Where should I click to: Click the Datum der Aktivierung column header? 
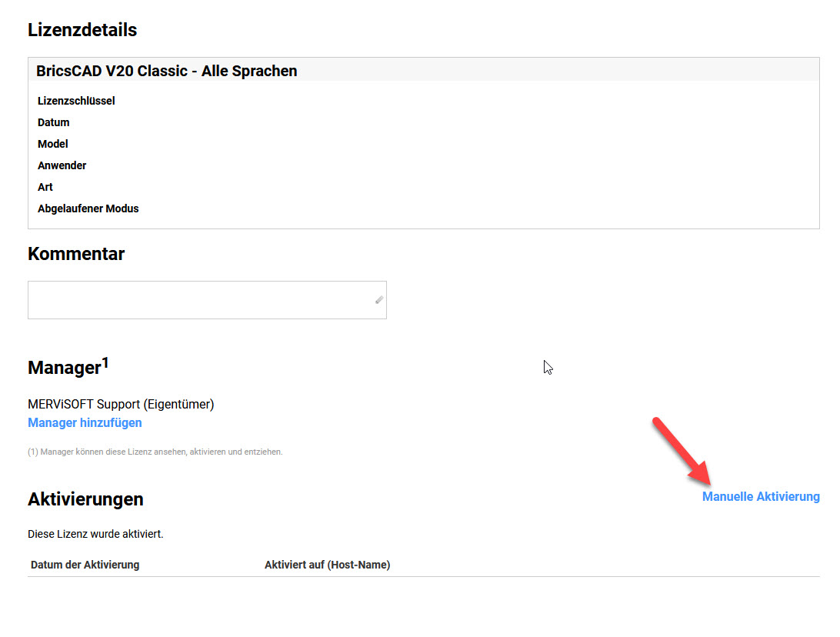click(x=85, y=565)
